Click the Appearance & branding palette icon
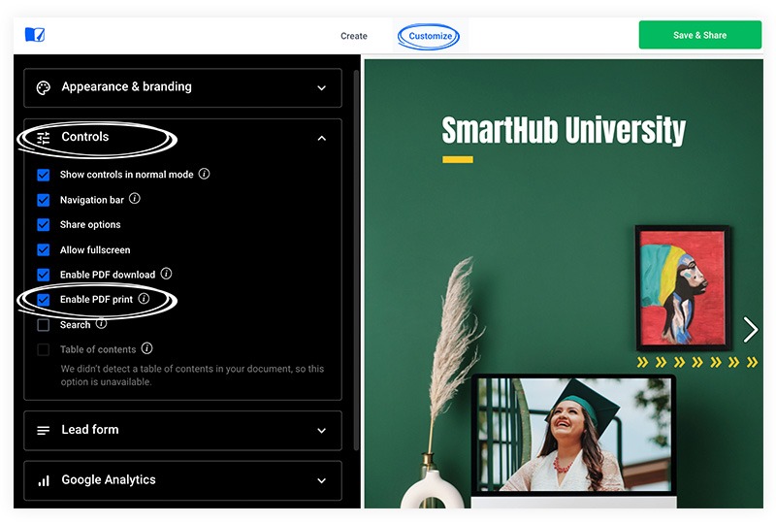776x524 pixels. coord(44,87)
